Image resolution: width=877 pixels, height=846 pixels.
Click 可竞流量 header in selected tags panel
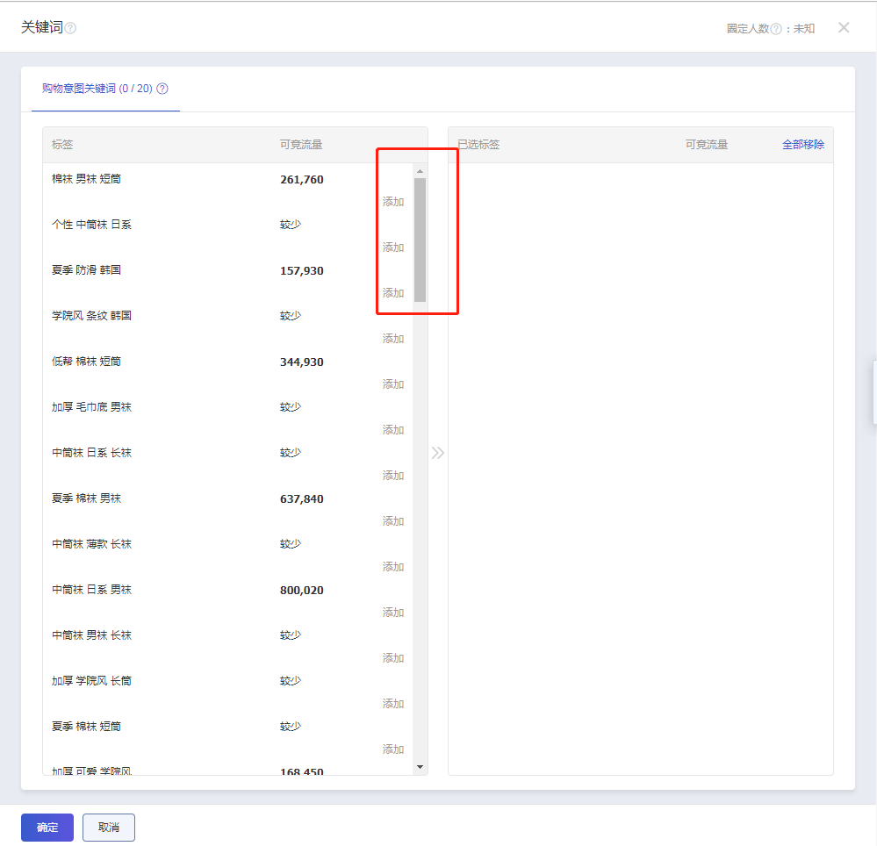[x=707, y=144]
